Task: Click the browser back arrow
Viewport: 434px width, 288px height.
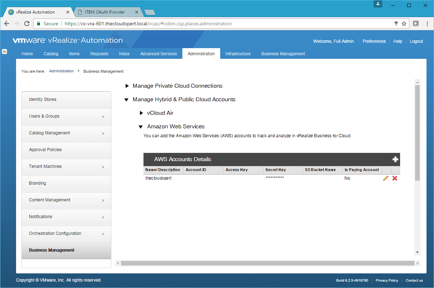Action: 7,24
